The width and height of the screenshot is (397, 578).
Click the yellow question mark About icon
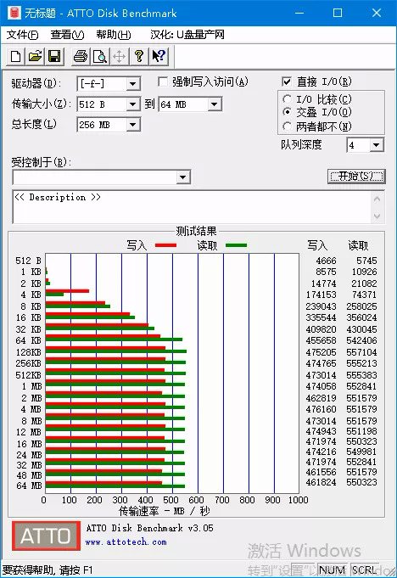coord(139,57)
